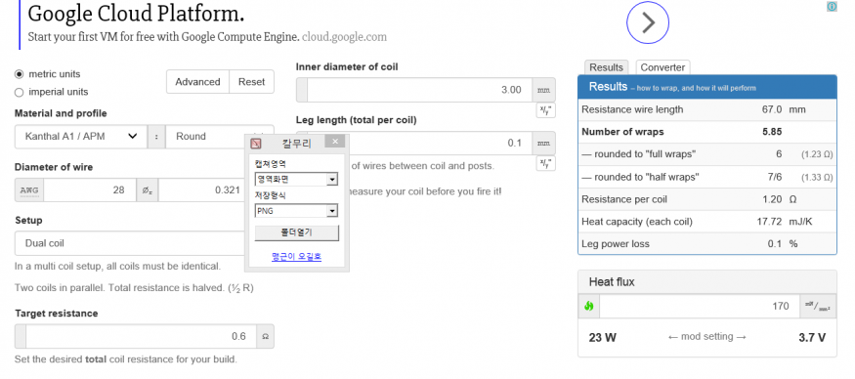Click the '(1.23 Ω)' full wraps resistance

[817, 154]
